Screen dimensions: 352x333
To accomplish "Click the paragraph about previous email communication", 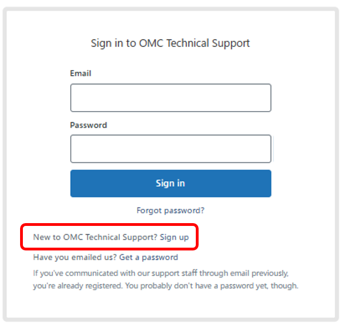I will coord(166,279).
